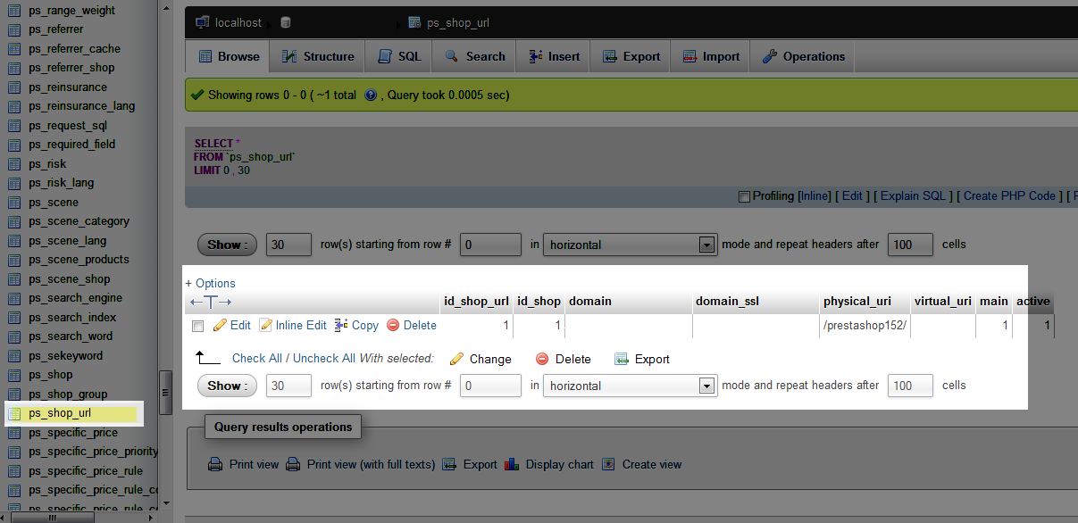Click the Export icon under With selected
The height and width of the screenshot is (523, 1078).
click(x=622, y=359)
